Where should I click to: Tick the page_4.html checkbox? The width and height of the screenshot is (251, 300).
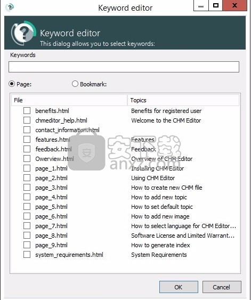point(27,197)
